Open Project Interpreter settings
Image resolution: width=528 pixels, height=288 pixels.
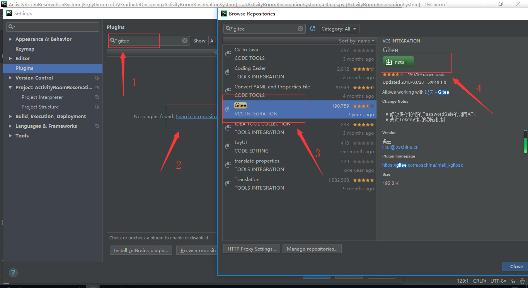click(42, 97)
